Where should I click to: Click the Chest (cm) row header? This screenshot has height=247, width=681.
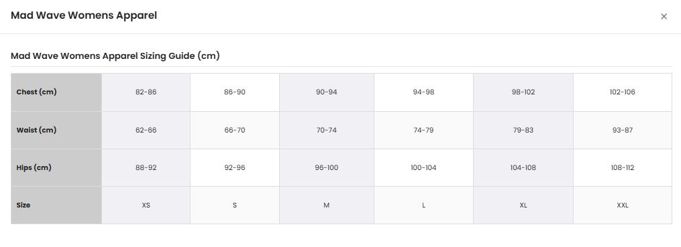point(56,92)
